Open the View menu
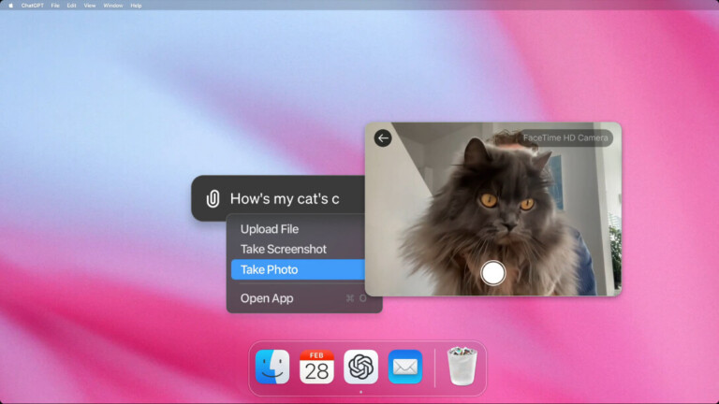719x404 pixels. (x=90, y=5)
